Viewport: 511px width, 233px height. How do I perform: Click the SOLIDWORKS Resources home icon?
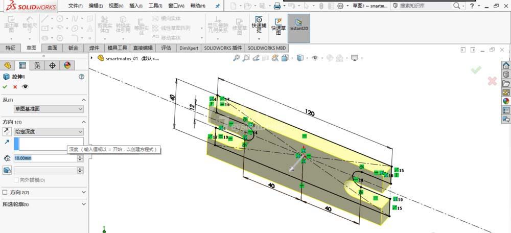[506, 65]
